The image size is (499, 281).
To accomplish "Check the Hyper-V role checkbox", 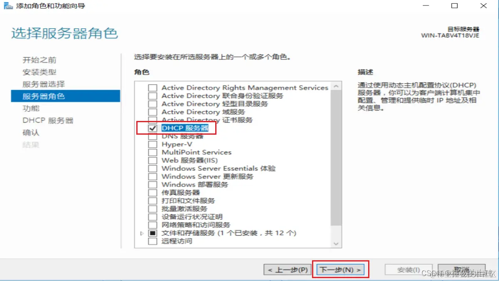I will click(153, 144).
